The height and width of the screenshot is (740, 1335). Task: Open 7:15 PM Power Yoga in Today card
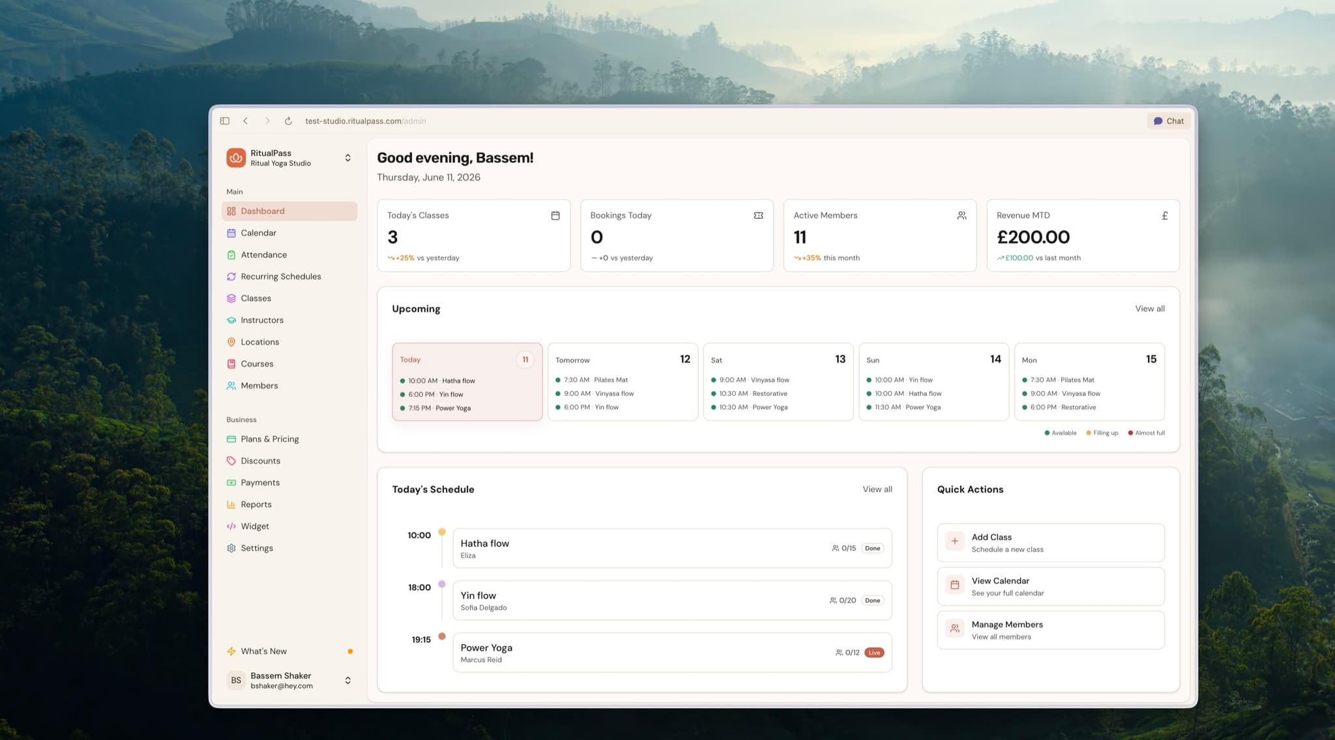[435, 408]
